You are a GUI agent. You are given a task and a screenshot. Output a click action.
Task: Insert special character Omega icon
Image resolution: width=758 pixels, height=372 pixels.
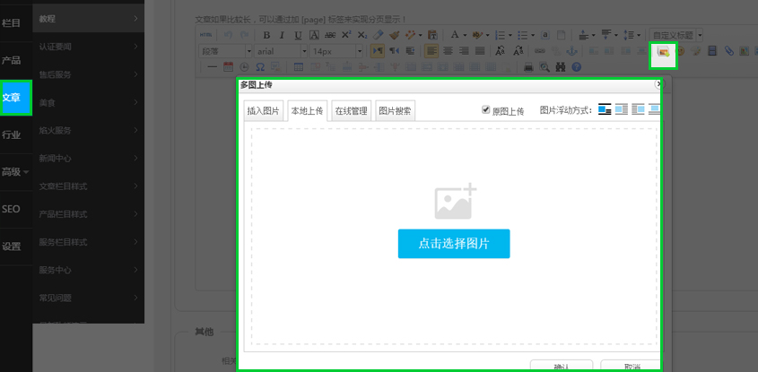coord(260,66)
